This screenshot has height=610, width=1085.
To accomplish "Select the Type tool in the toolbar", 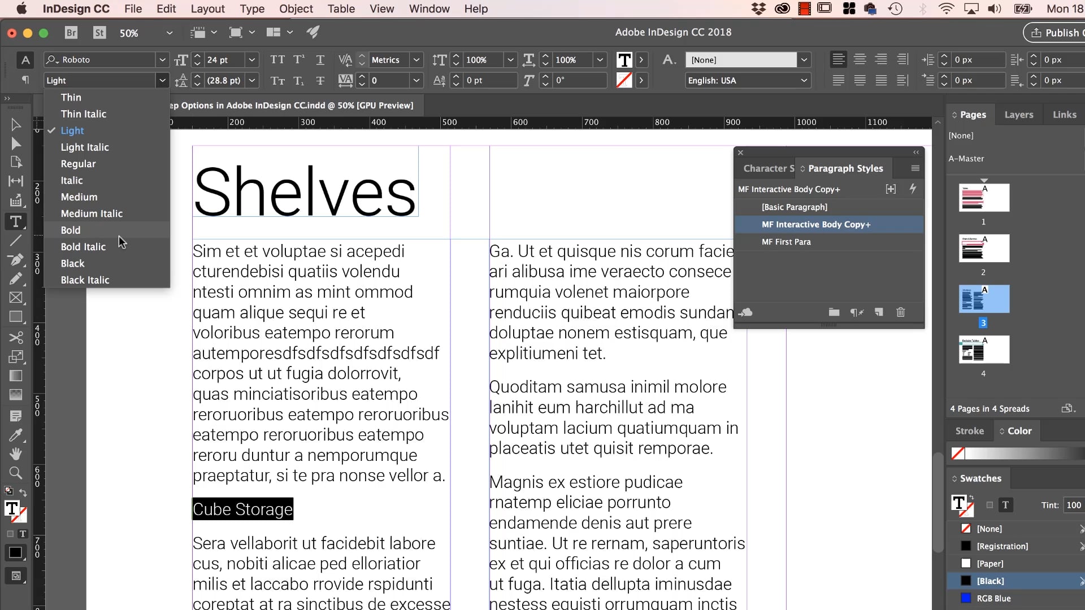I will click(x=15, y=222).
